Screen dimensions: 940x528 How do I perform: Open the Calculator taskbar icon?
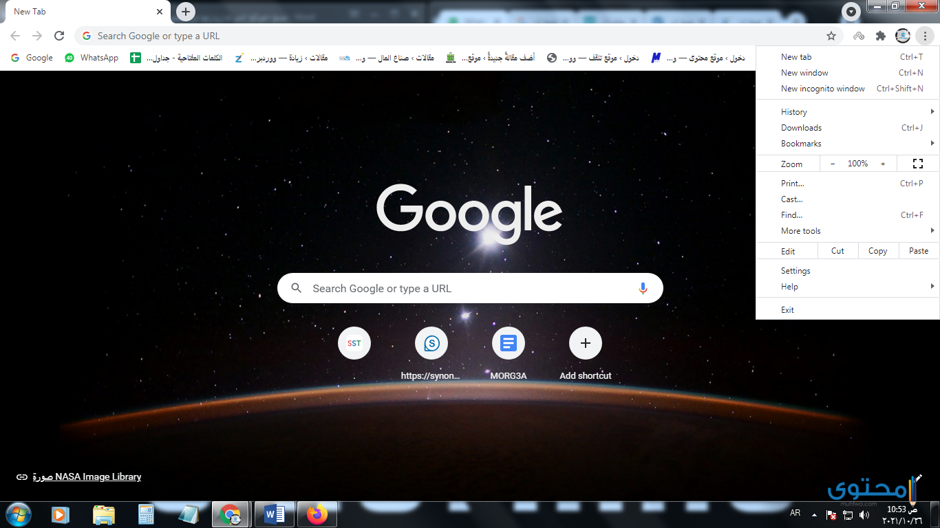point(146,514)
